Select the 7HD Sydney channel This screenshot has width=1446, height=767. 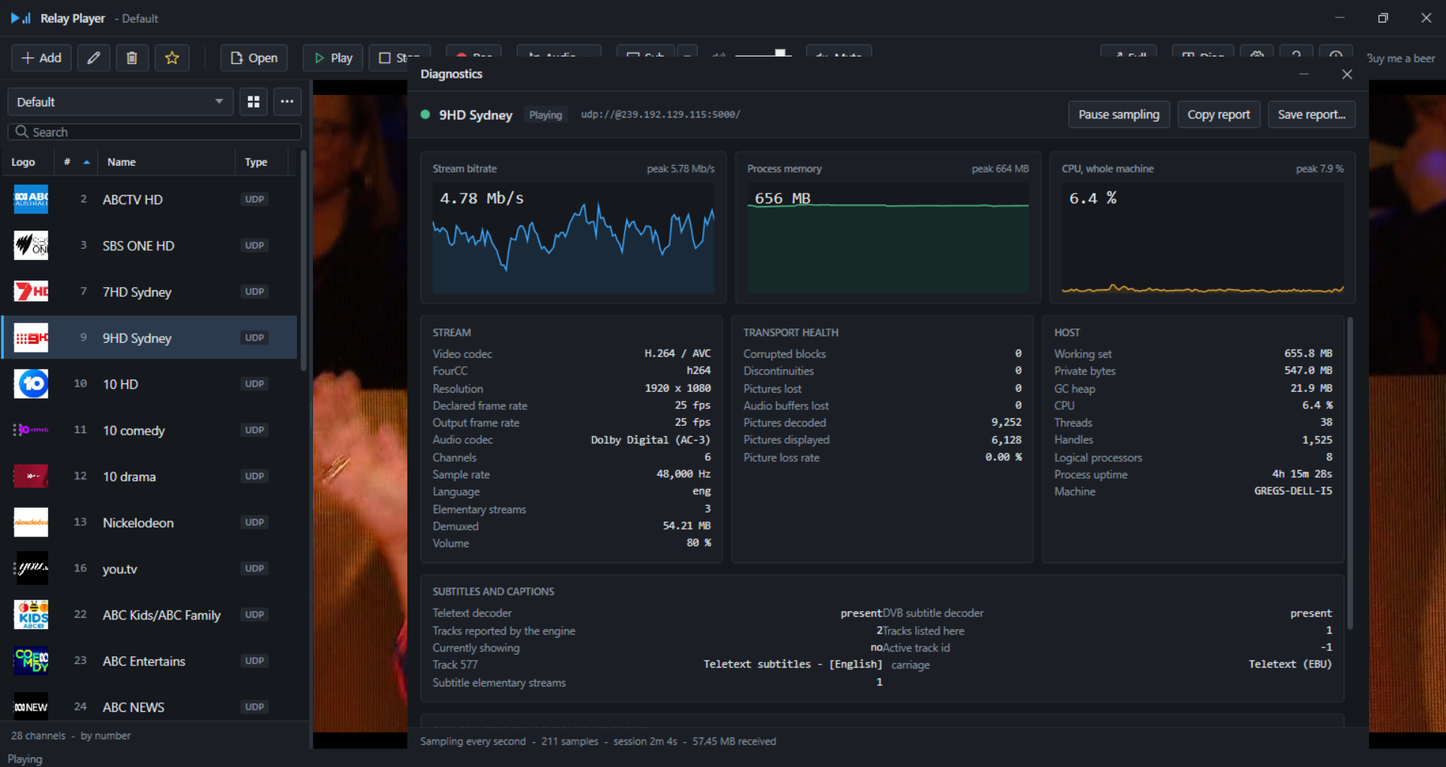[151, 292]
